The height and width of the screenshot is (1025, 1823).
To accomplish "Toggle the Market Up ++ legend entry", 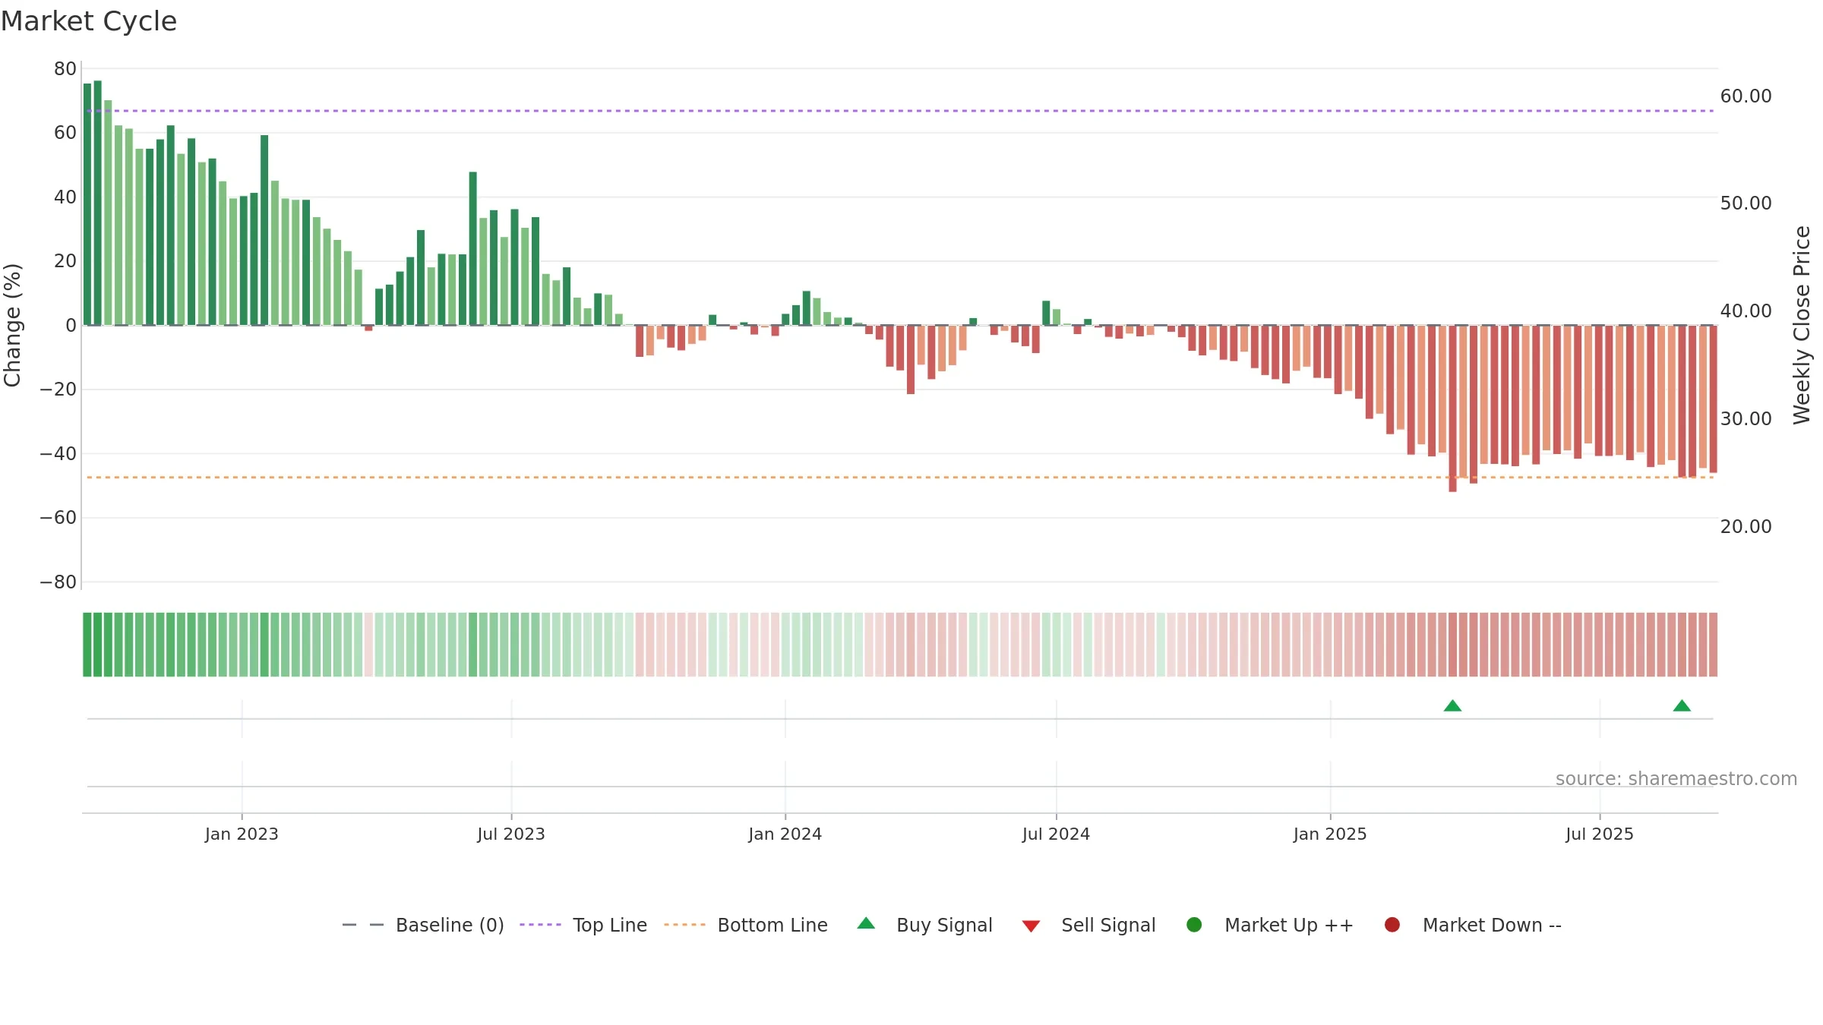I will click(x=1269, y=925).
